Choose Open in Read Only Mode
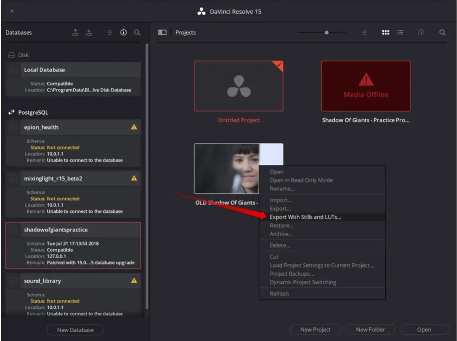457x341 pixels. 322,180
